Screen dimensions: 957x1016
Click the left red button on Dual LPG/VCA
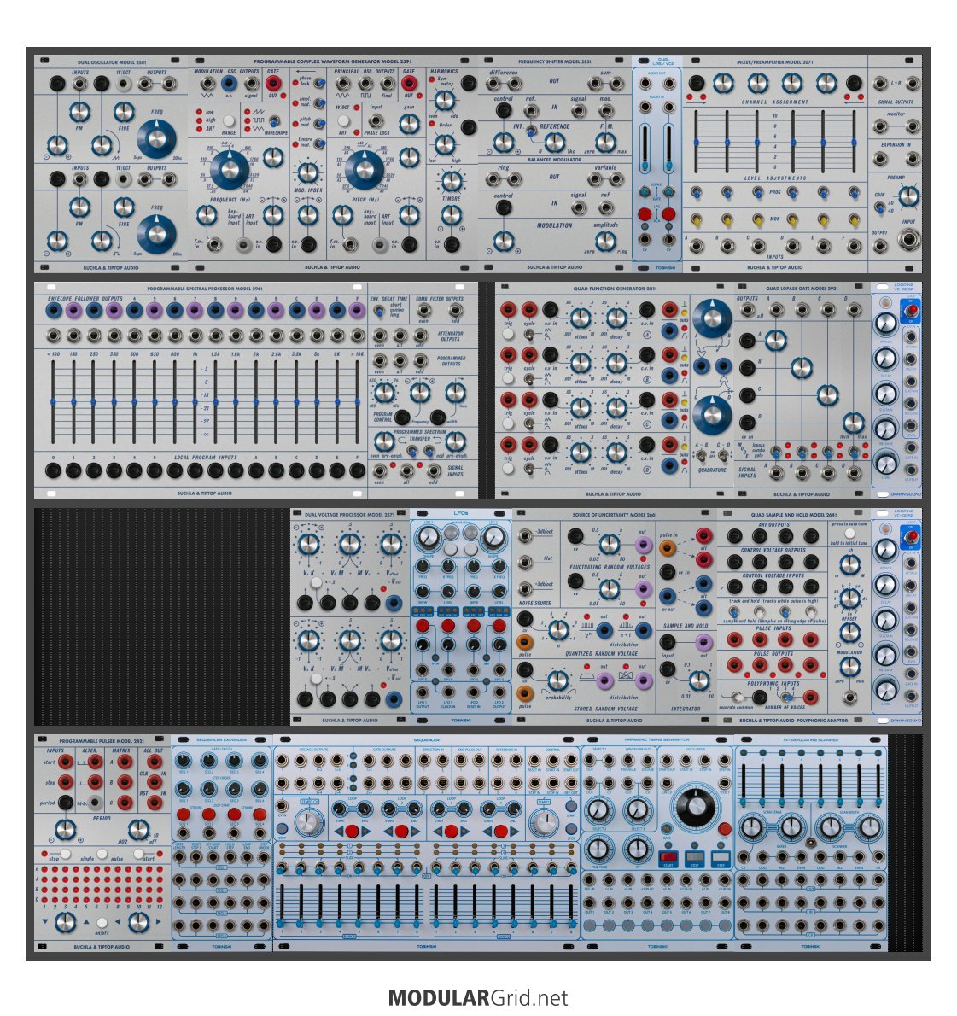(645, 213)
